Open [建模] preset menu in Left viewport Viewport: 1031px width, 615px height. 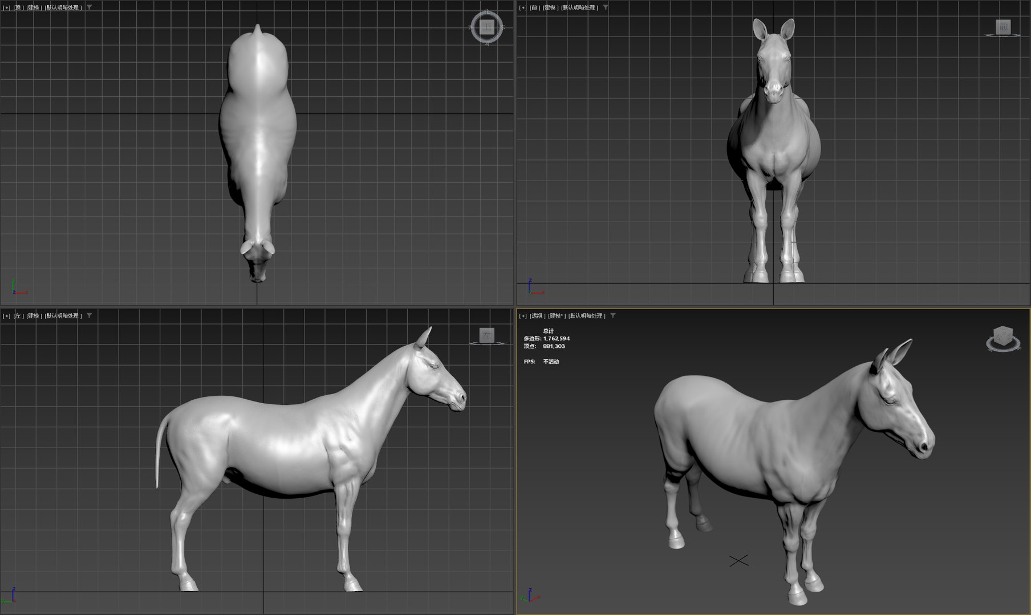click(x=34, y=315)
